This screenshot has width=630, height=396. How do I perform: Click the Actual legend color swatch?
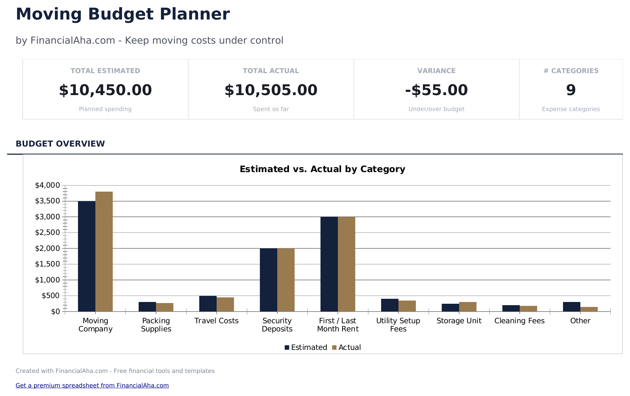pos(334,347)
